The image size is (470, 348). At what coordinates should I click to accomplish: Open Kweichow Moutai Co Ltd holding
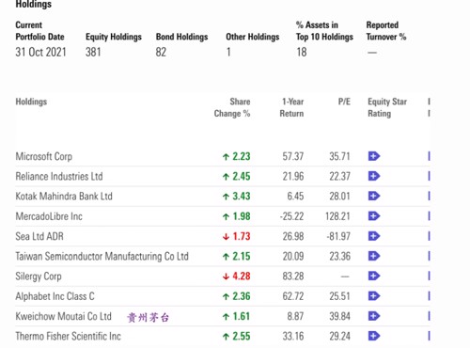63,316
